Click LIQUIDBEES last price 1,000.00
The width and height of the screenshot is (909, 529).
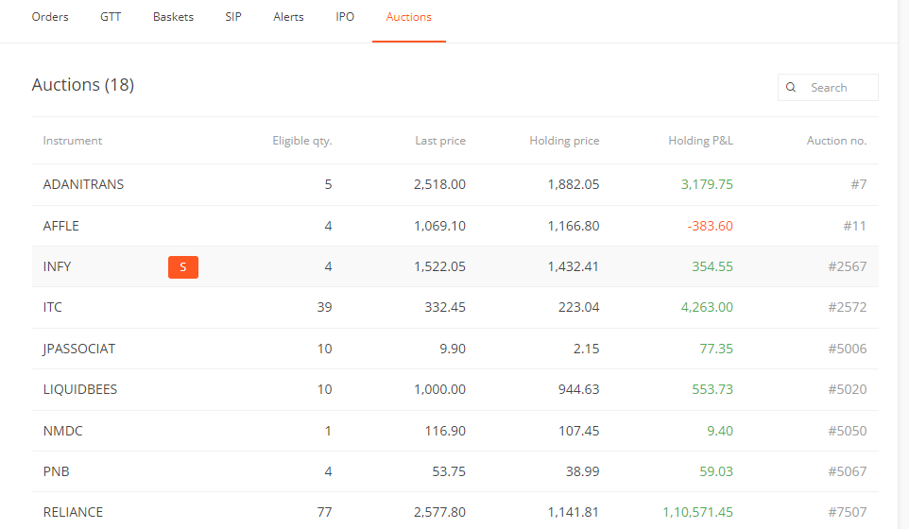(439, 389)
